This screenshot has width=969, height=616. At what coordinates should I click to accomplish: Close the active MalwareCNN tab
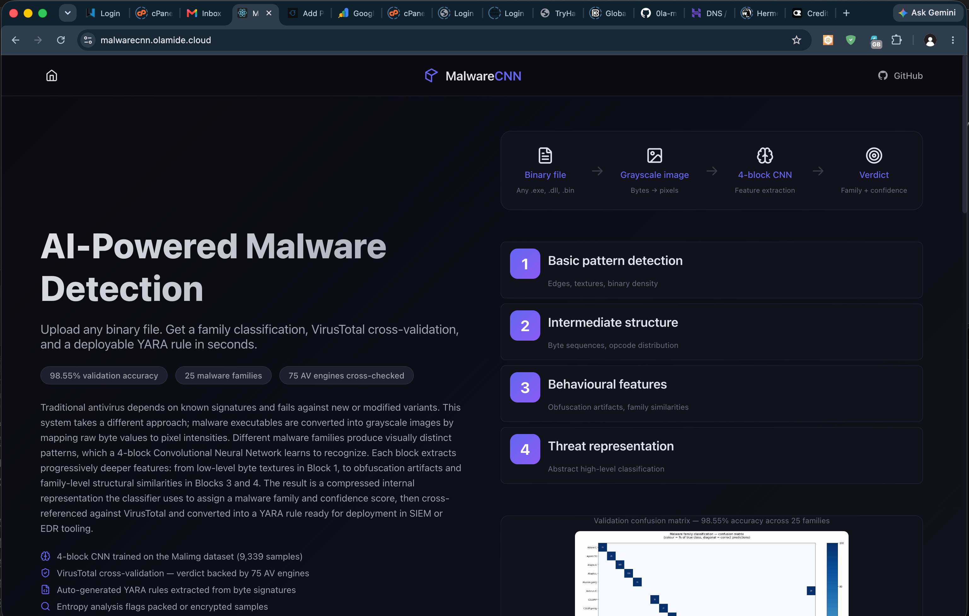[x=269, y=13]
